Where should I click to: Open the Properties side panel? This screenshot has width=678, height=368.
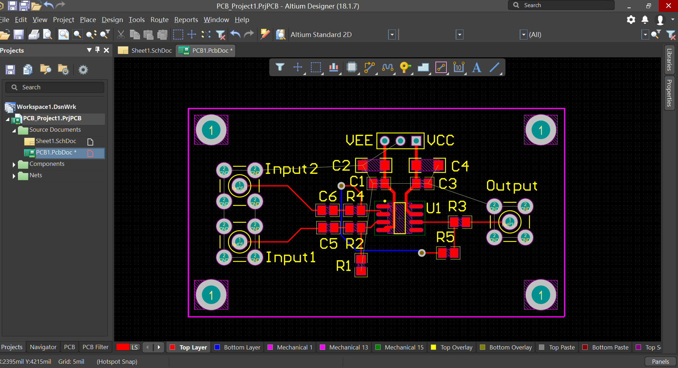[x=669, y=93]
